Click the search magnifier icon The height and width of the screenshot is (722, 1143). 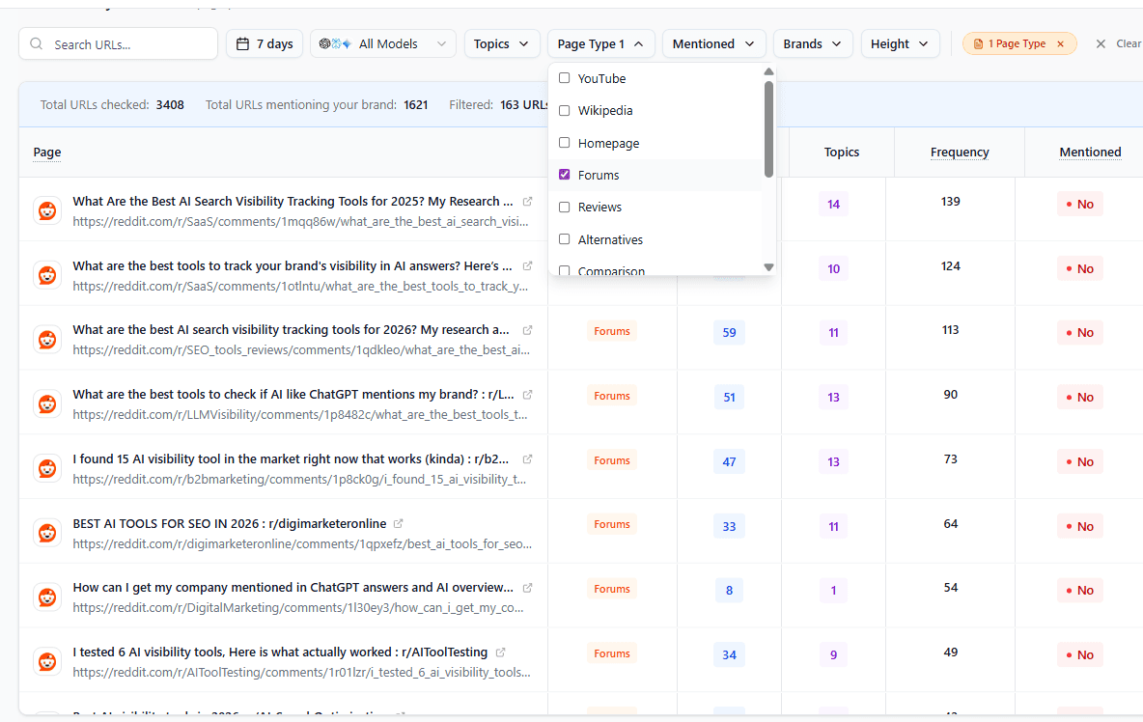click(36, 43)
